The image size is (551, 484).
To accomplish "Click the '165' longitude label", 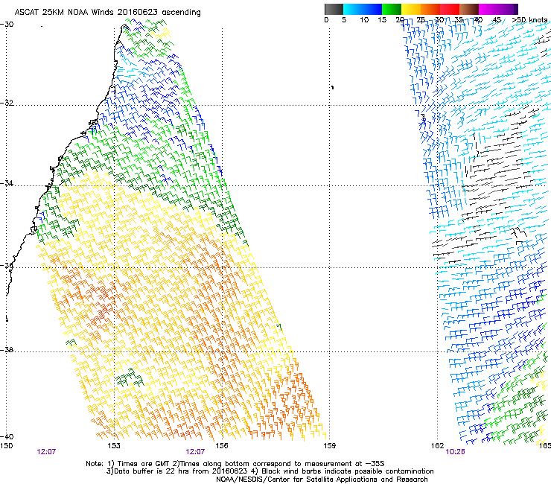I will [x=545, y=446].
